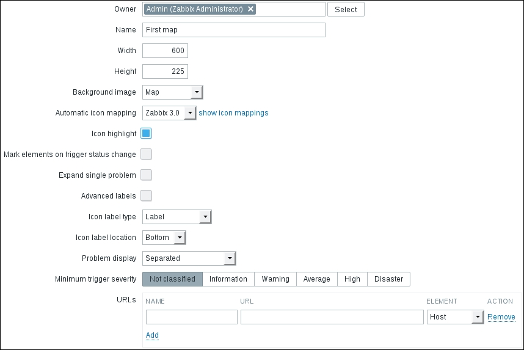
Task: Expand the Automatic icon mapping dropdown
Action: 169,113
